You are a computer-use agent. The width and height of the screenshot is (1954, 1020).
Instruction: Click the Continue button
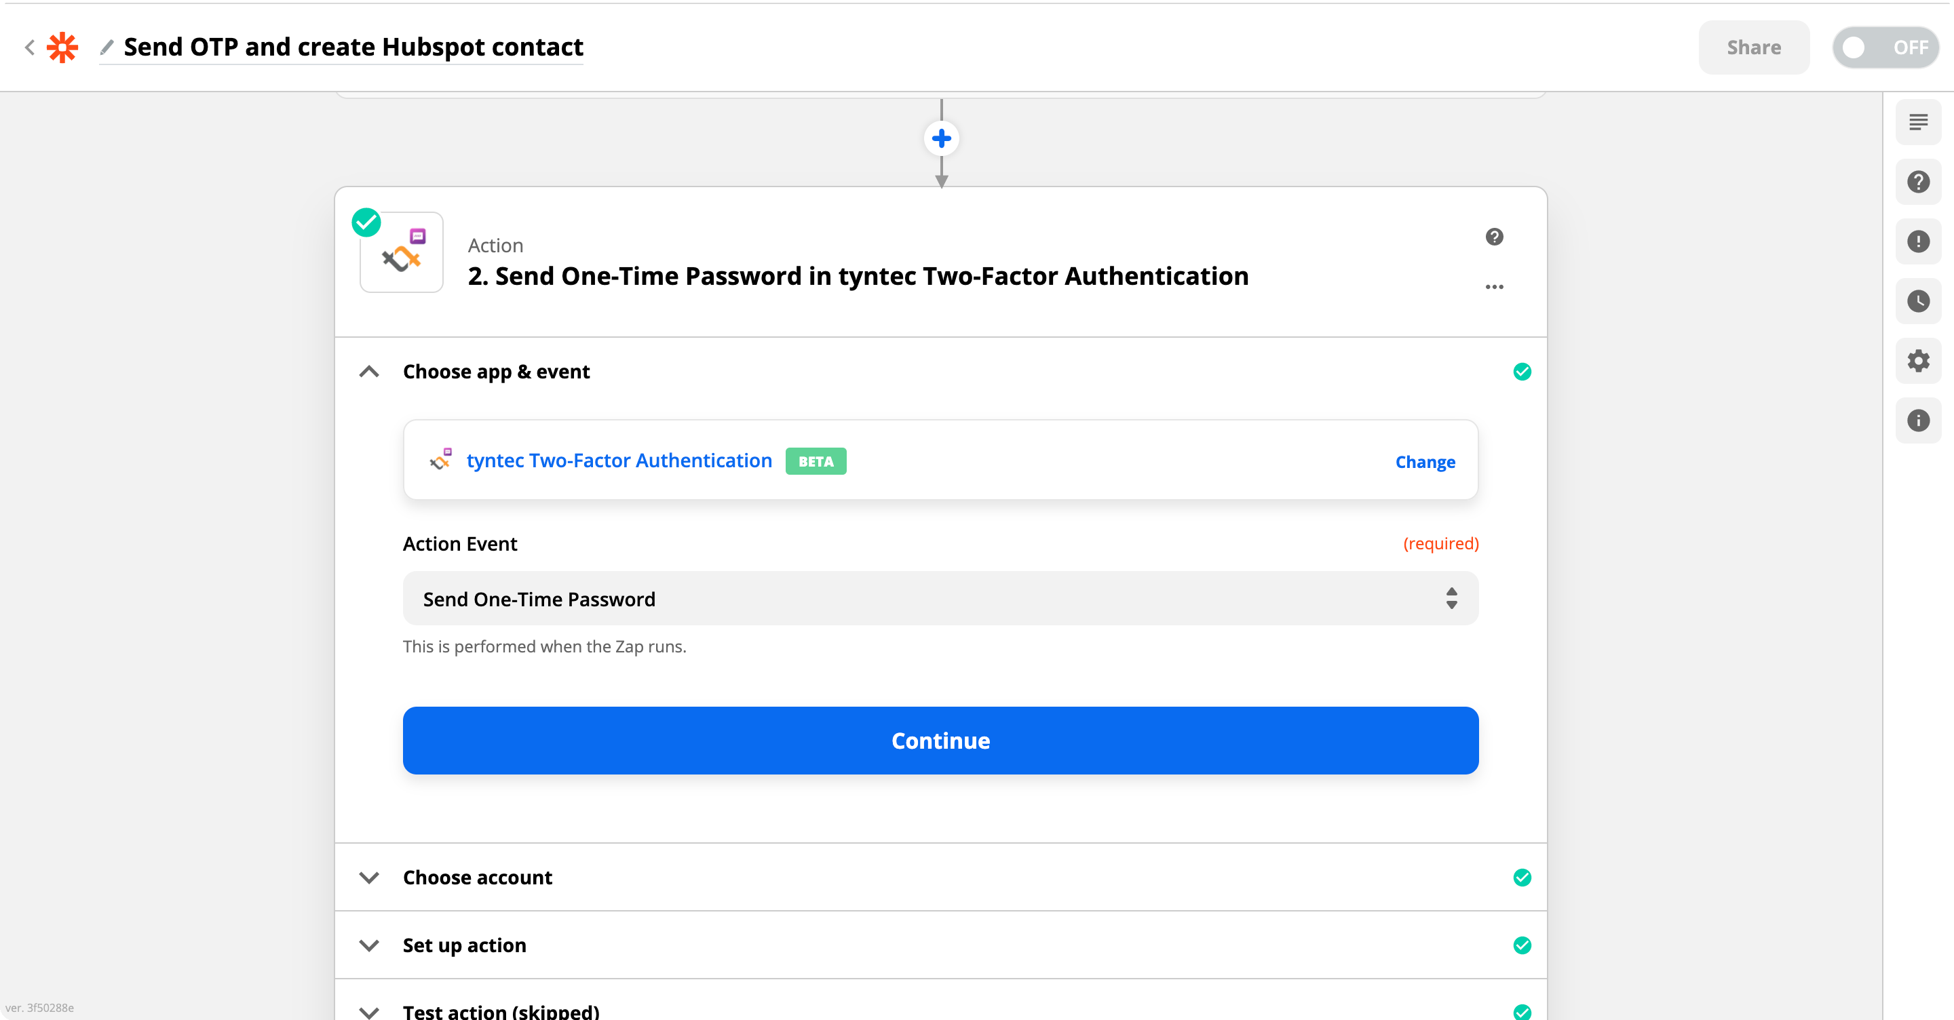pyautogui.click(x=940, y=741)
